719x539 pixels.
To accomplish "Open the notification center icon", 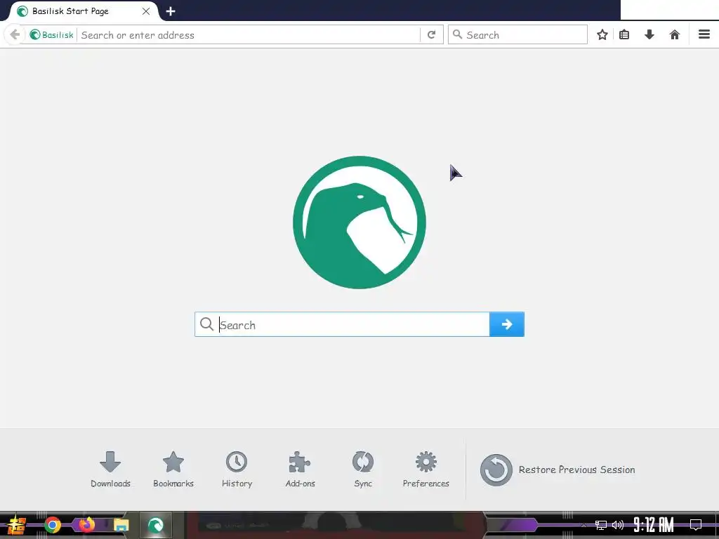I will (x=696, y=525).
